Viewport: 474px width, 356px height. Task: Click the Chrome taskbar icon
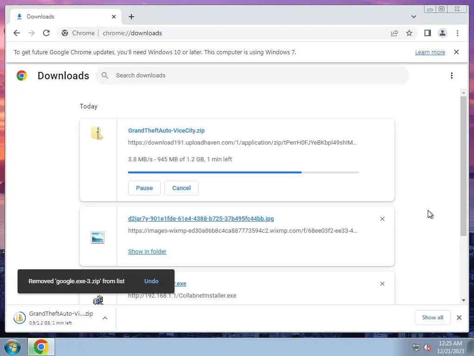[41, 347]
